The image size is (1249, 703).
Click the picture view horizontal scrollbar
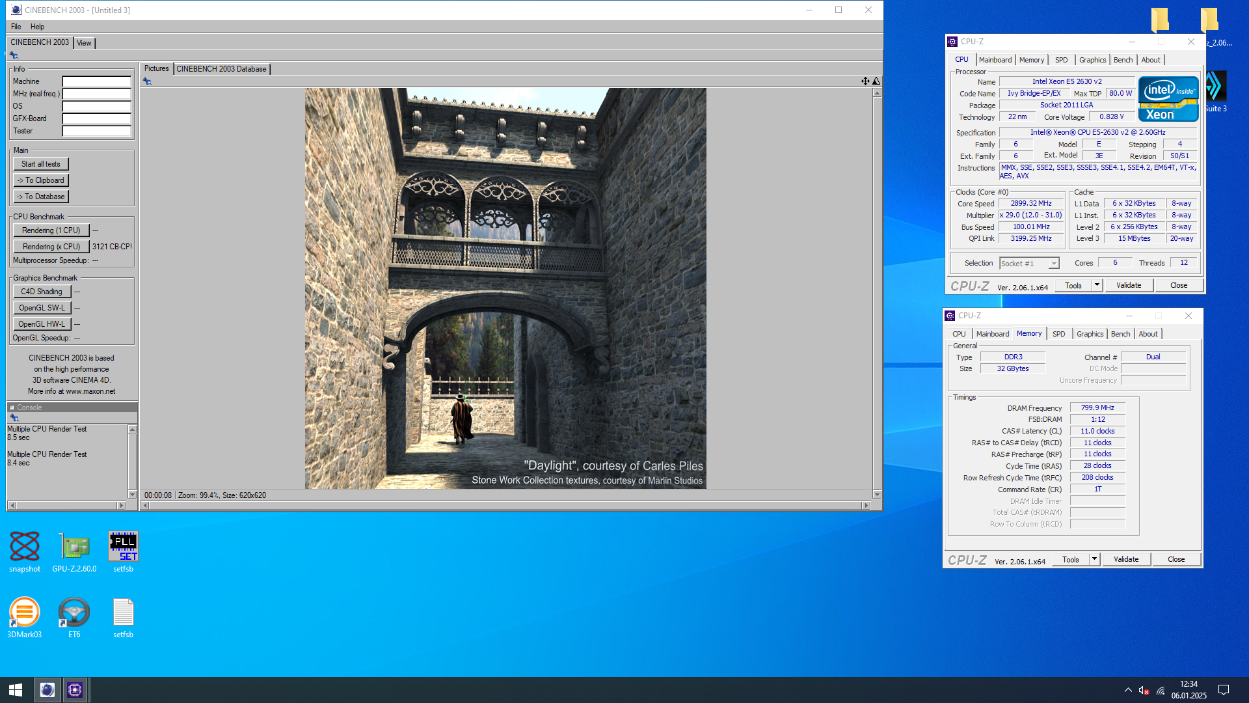pyautogui.click(x=505, y=506)
